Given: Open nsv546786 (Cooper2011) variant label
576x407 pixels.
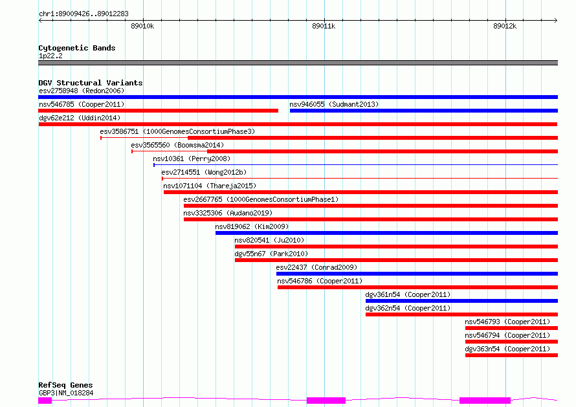Looking at the screenshot, I should point(320,281).
